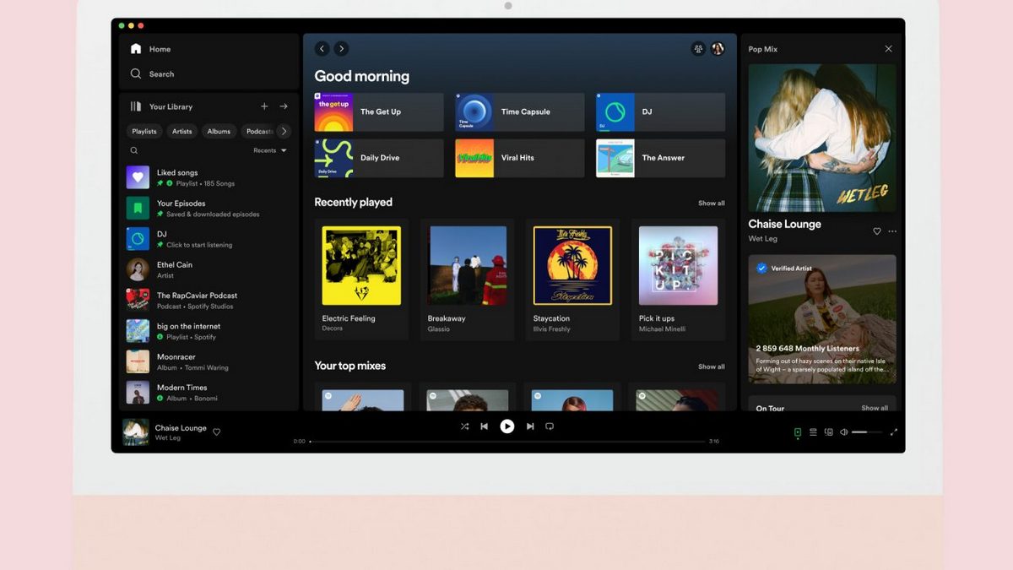Click Show all beside Recently played

coord(711,204)
